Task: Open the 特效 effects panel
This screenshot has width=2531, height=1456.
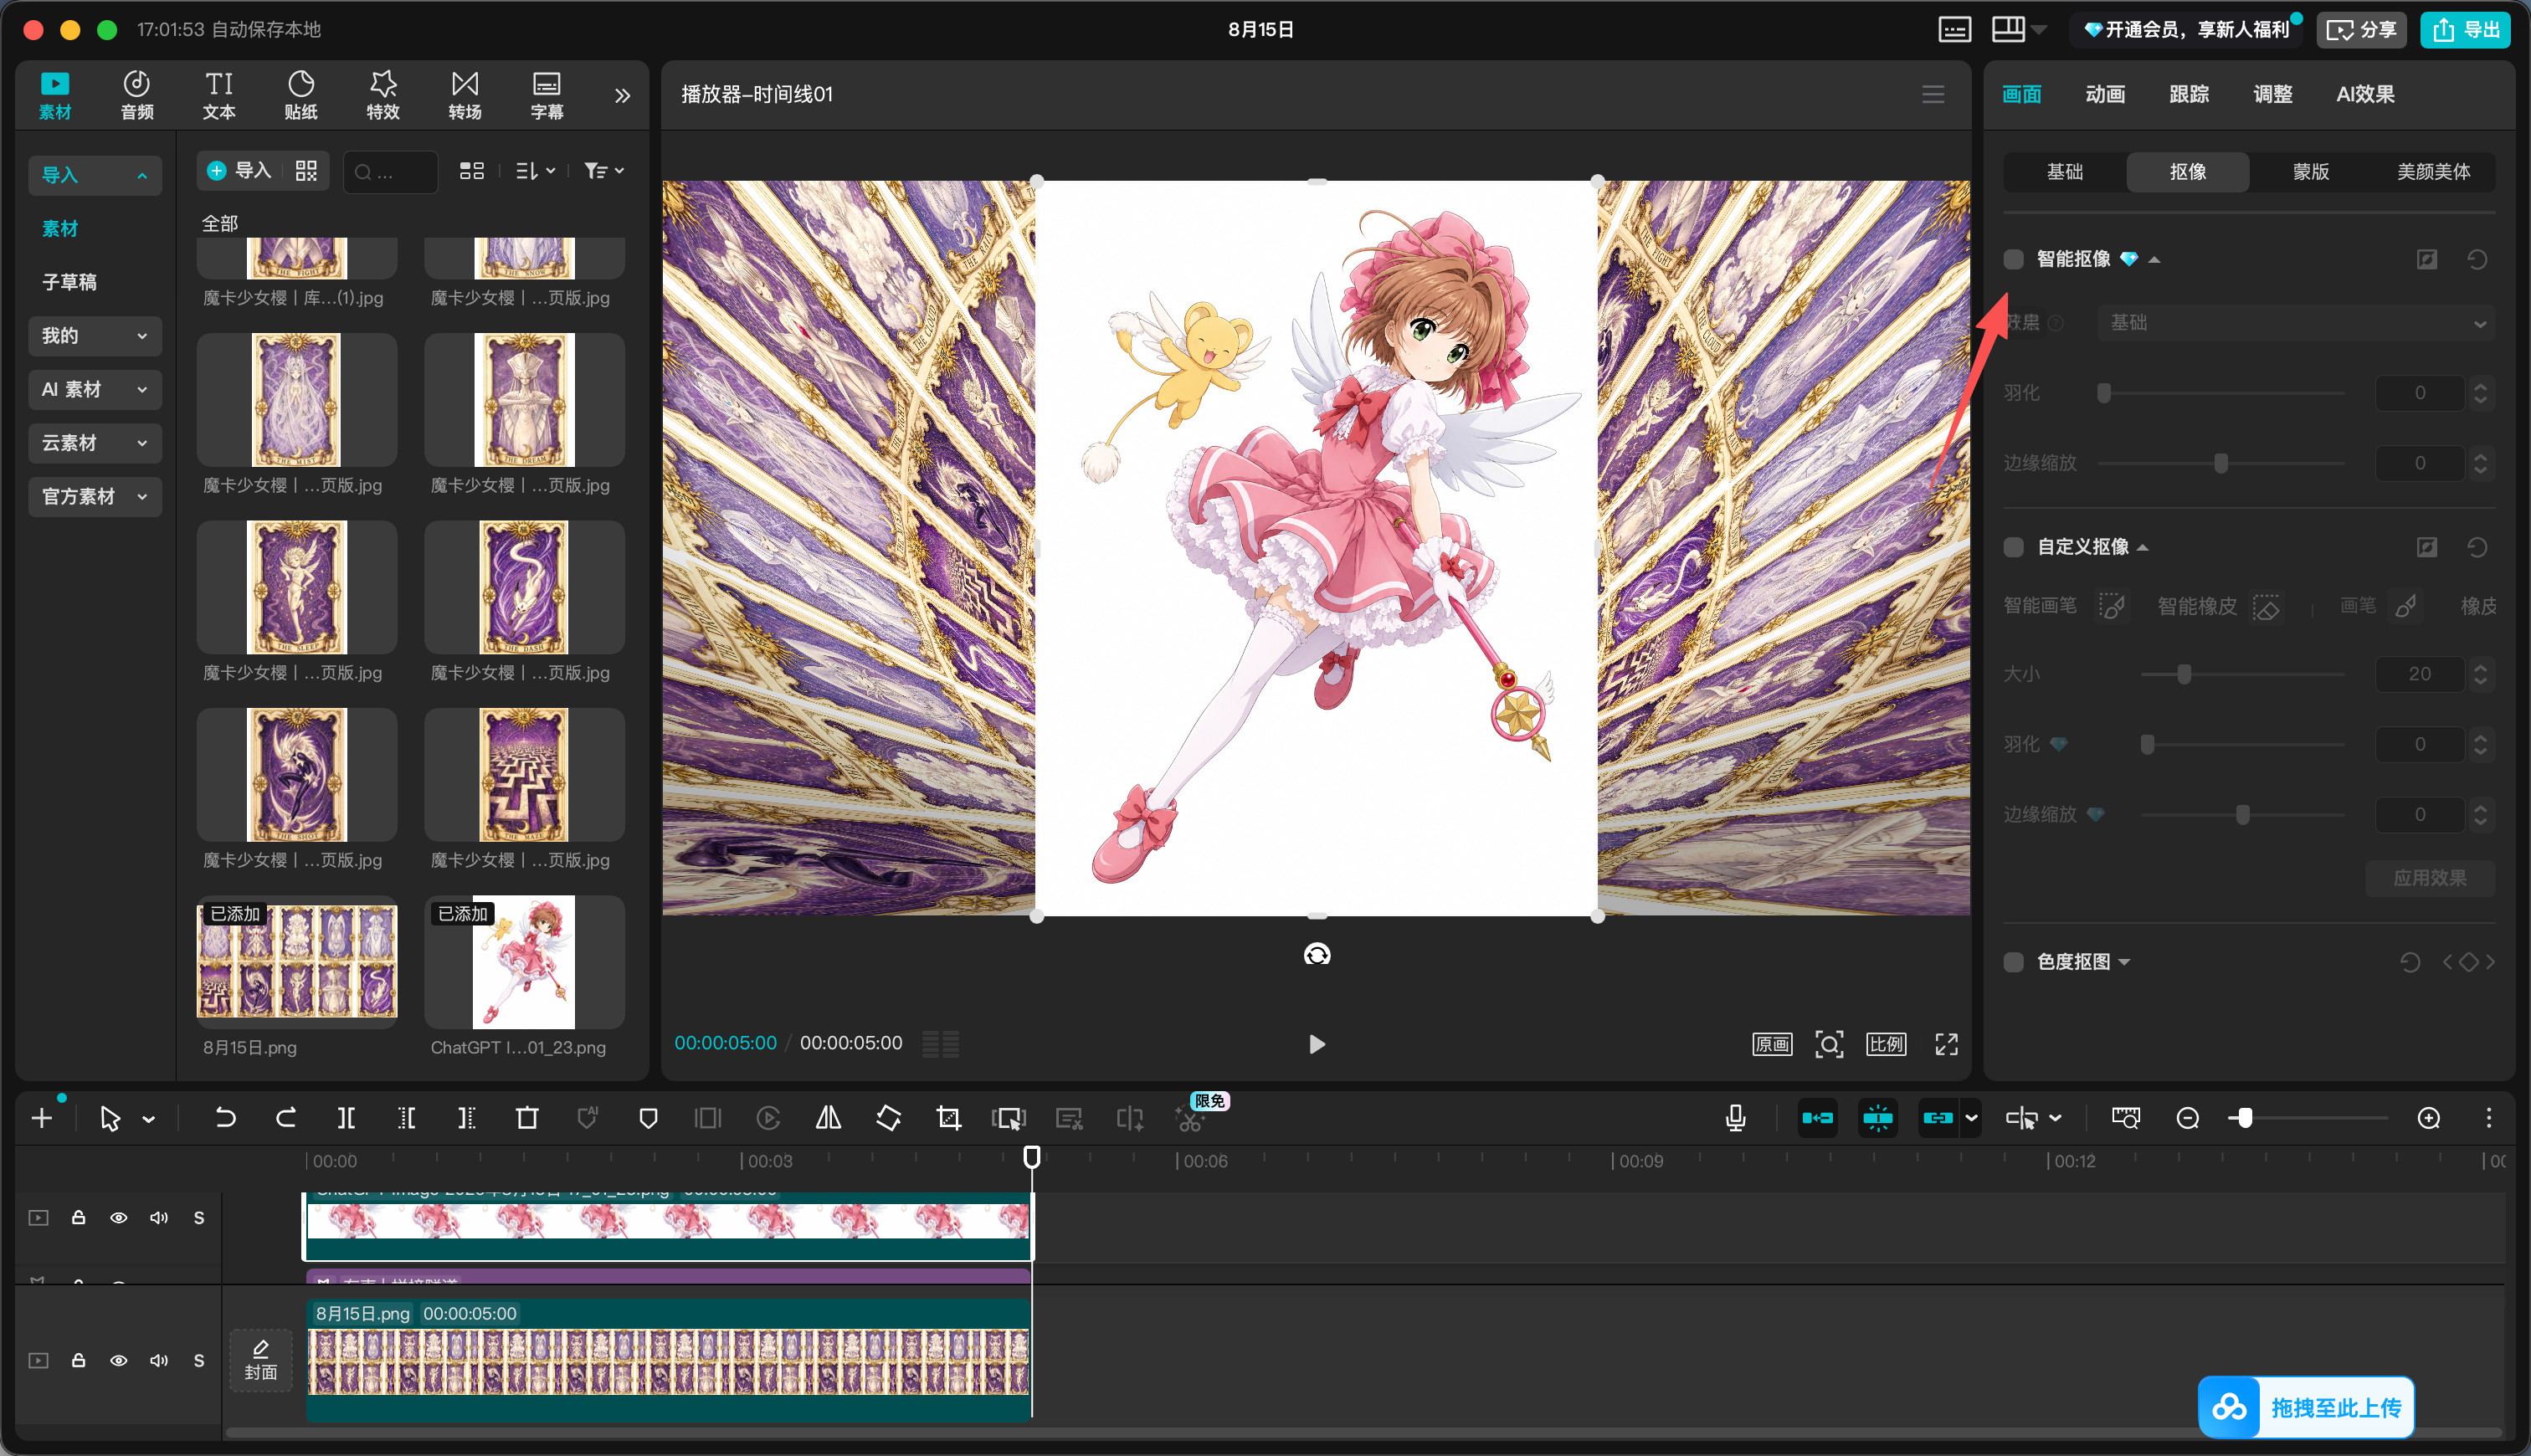Action: click(383, 95)
